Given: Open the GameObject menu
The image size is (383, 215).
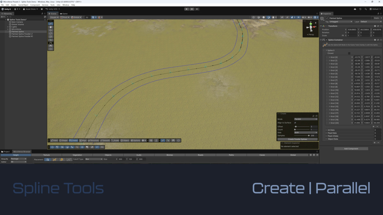Looking at the screenshot, I should tap(23, 5).
